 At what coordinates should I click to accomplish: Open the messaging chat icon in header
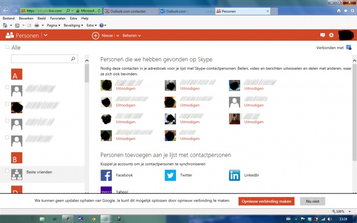tap(322, 35)
